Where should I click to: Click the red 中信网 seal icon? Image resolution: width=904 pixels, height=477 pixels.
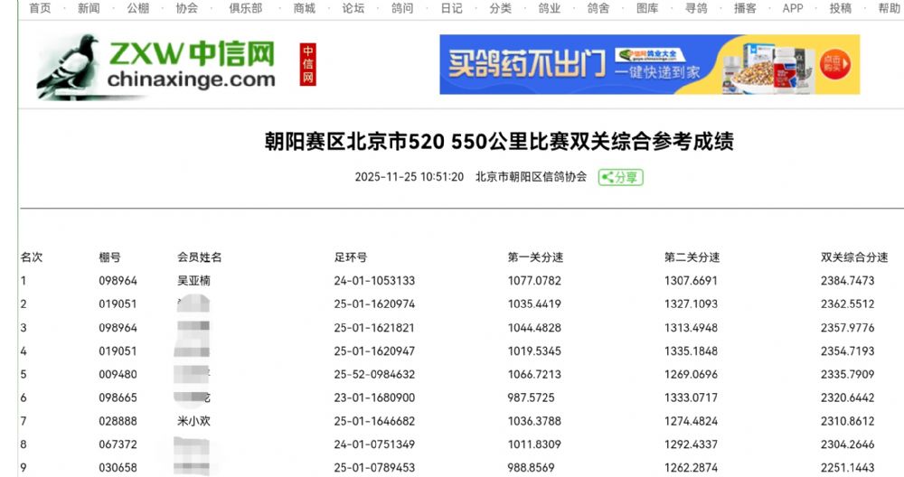[x=309, y=65]
